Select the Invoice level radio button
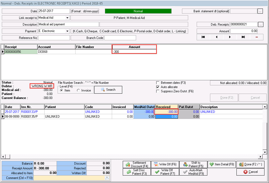The image size is (269, 183). [78, 90]
